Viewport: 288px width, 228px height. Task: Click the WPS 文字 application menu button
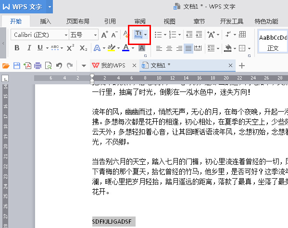coord(23,7)
